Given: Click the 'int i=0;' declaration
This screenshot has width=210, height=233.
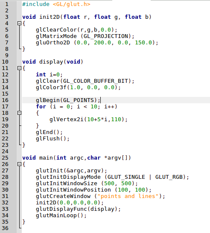Looking at the screenshot, I should pos(50,75).
